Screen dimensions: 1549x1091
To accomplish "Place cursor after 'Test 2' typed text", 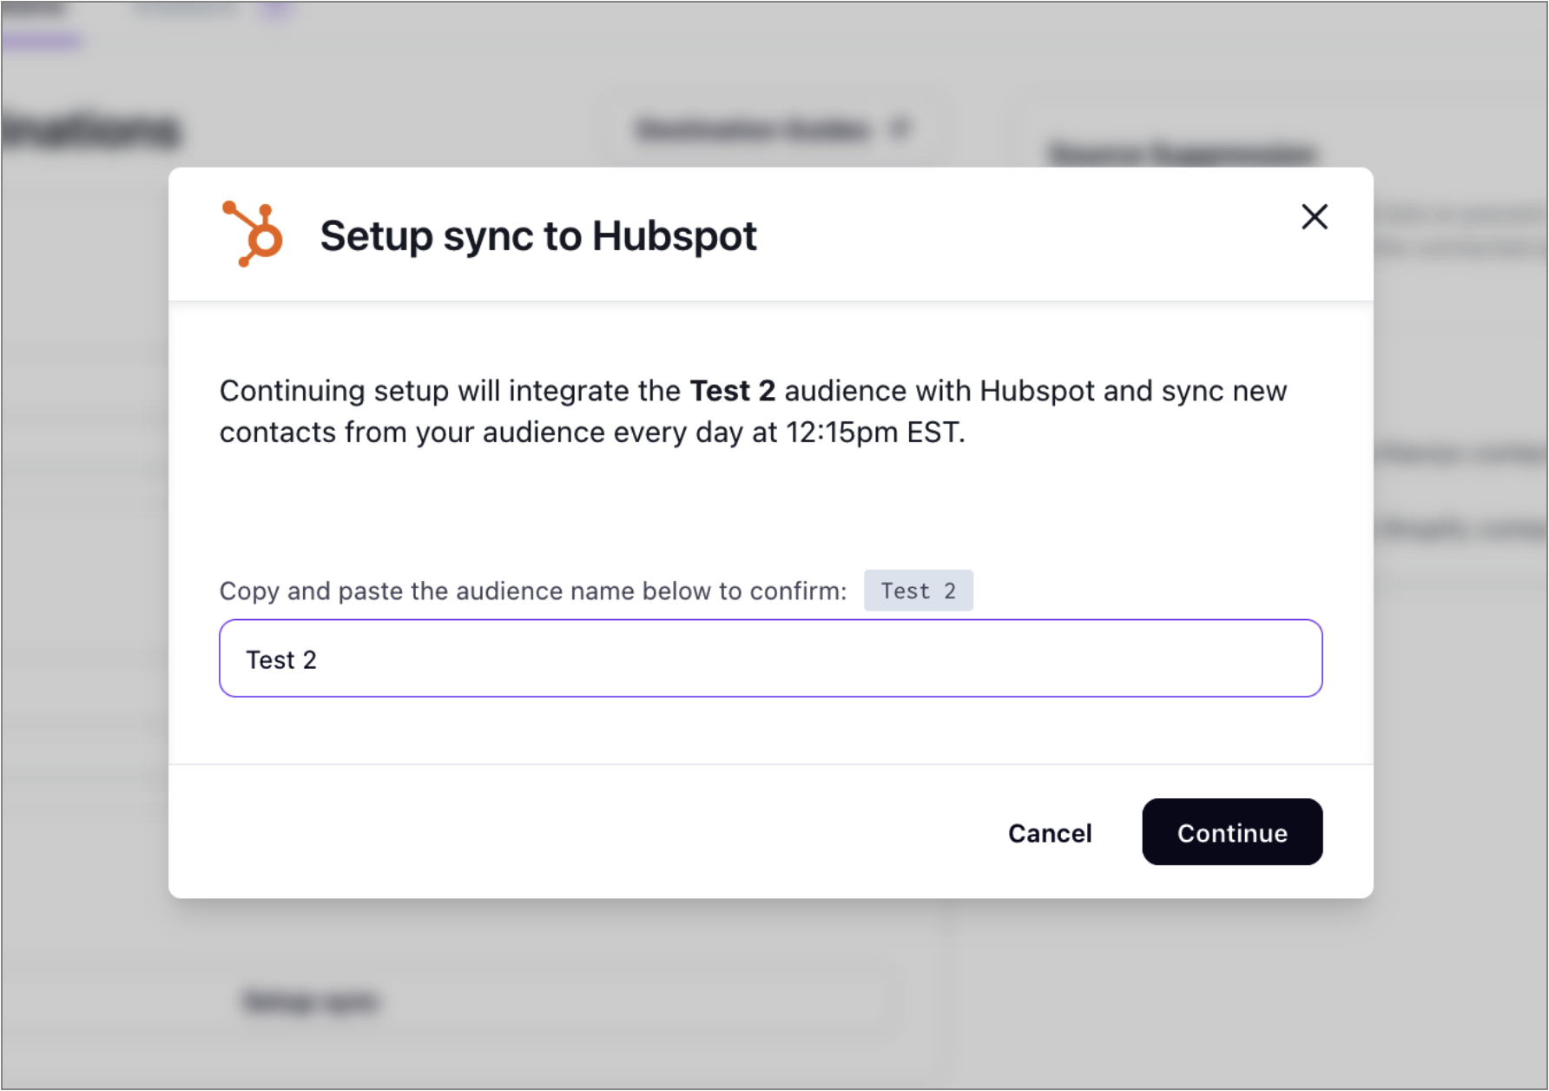I will (319, 660).
